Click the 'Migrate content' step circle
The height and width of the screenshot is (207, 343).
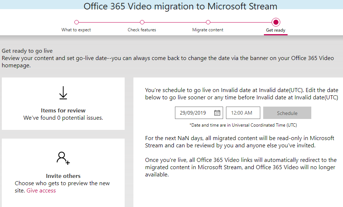coord(208,22)
